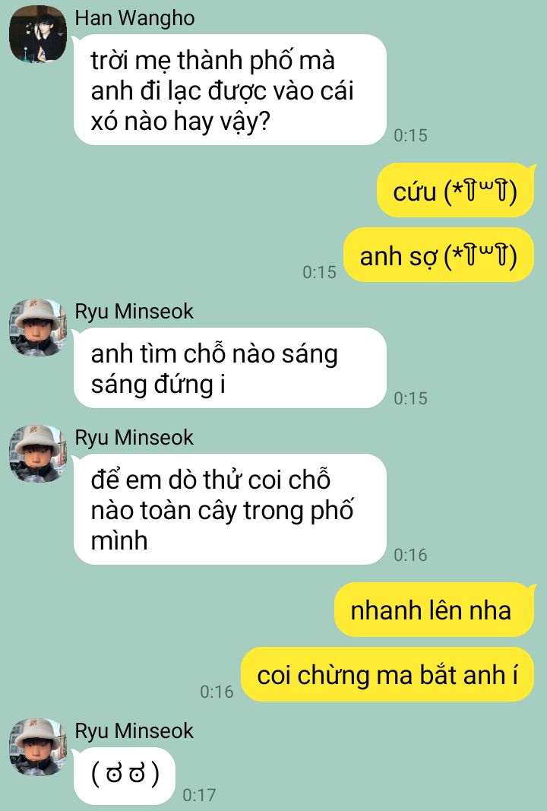Tap the 0:16 timestamp beside 'coi chừng ma'
The width and height of the screenshot is (547, 811).
(x=217, y=692)
